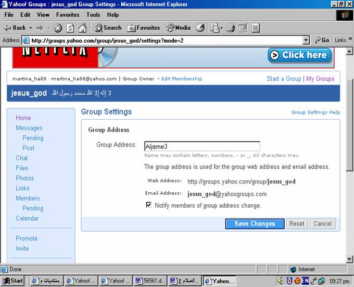Click the Forward arrow toolbar icon
The width and height of the screenshot is (354, 287).
(x=40, y=28)
